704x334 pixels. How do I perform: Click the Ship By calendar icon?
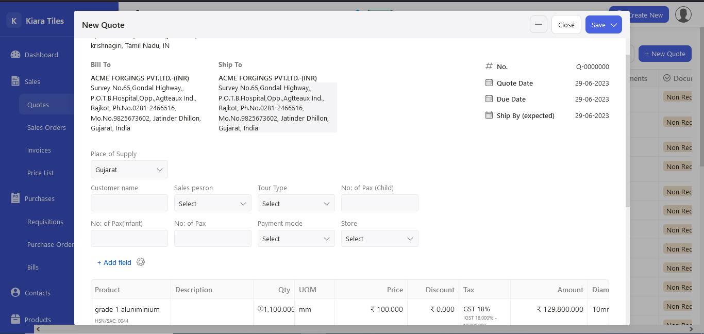(x=489, y=115)
